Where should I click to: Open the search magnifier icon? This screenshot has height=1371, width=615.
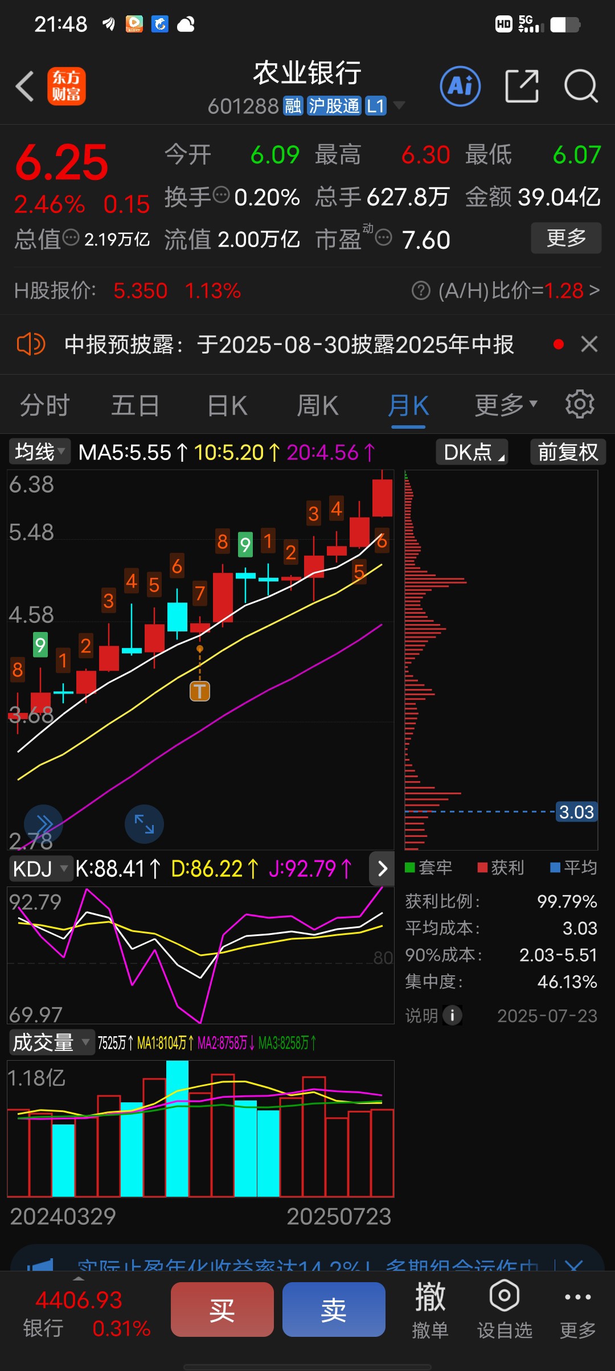[580, 87]
